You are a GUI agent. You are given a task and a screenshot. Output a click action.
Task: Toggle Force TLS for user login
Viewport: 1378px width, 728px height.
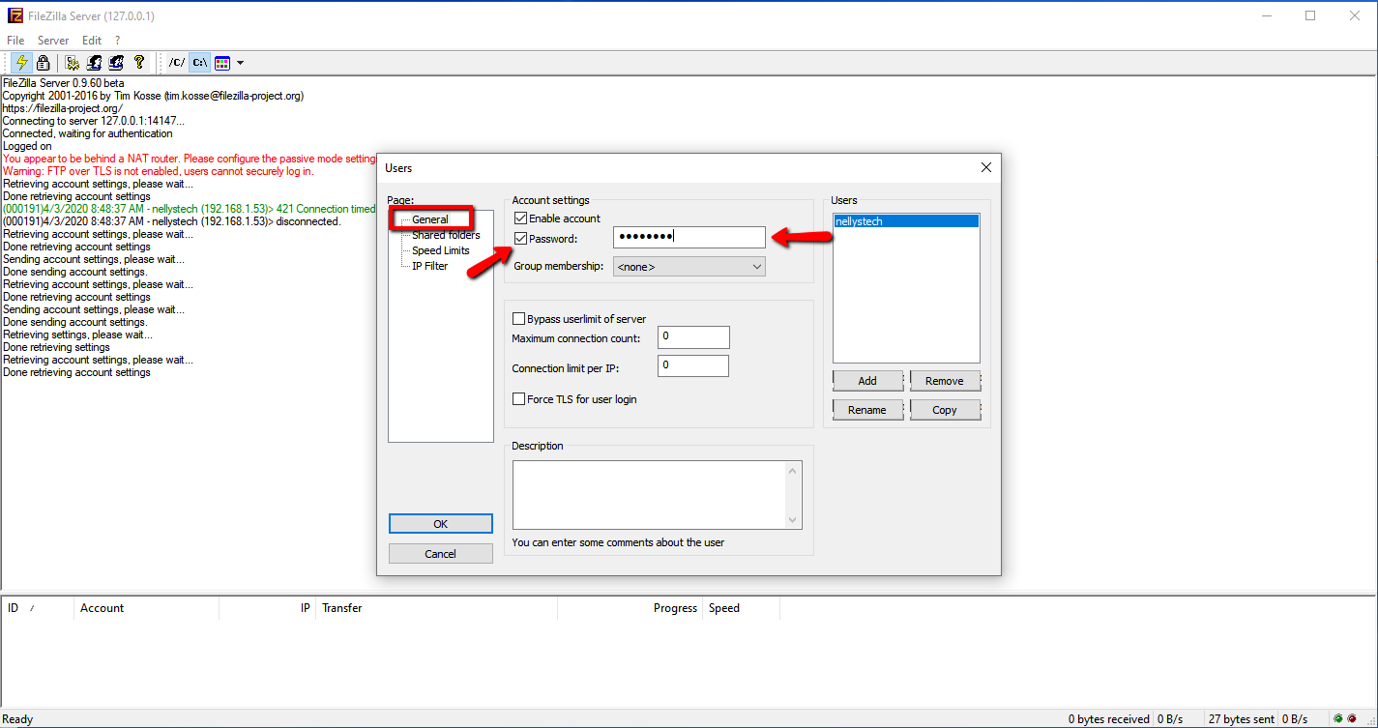click(519, 399)
